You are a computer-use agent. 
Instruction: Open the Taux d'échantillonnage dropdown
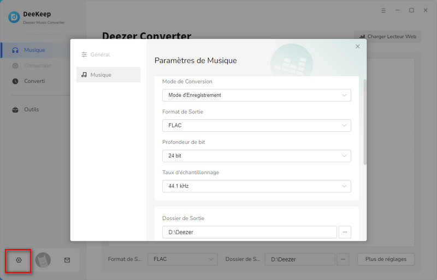pos(256,186)
